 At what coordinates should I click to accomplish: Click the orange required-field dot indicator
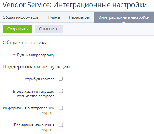[14, 54]
